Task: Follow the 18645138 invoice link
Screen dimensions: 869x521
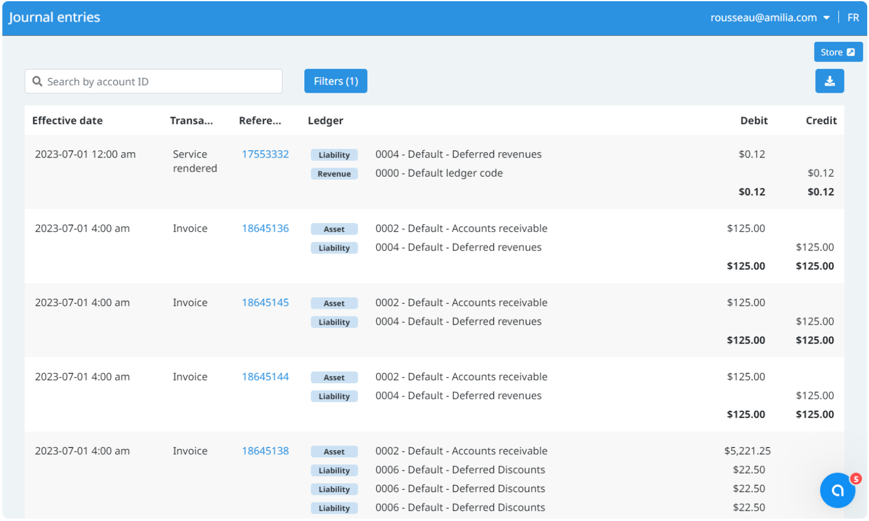Action: [266, 451]
